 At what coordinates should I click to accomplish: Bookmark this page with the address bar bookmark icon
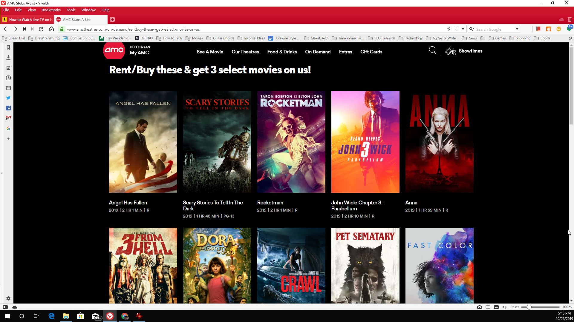coord(456,29)
